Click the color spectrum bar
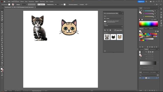 point(148,24)
